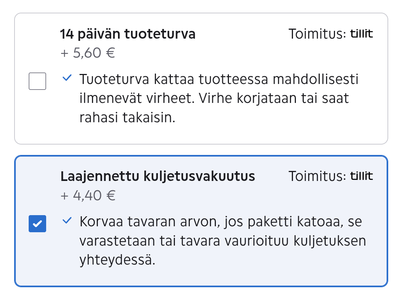Image resolution: width=402 pixels, height=298 pixels.
Task: Uncheck the Laajennettu kuljetusvakuutus checkbox
Action: coord(37,224)
